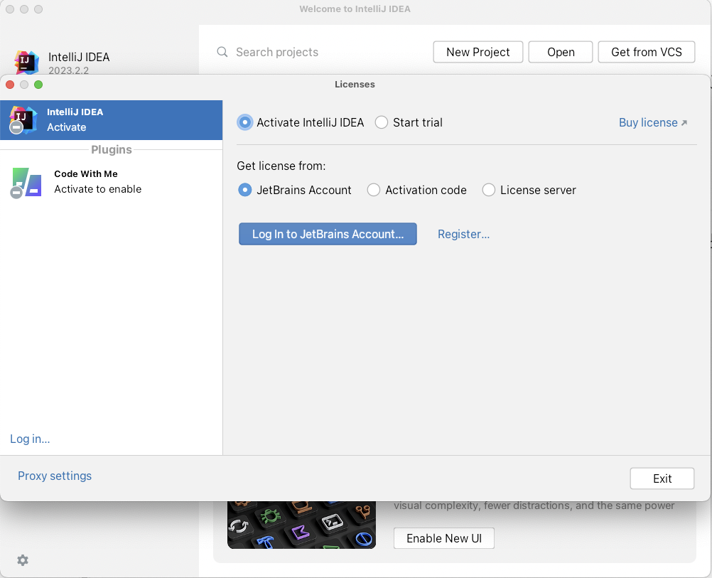Screen dimensions: 712x578
Task: Click the IntelliJ IDEA icon in Licenses sidebar
Action: (x=23, y=120)
